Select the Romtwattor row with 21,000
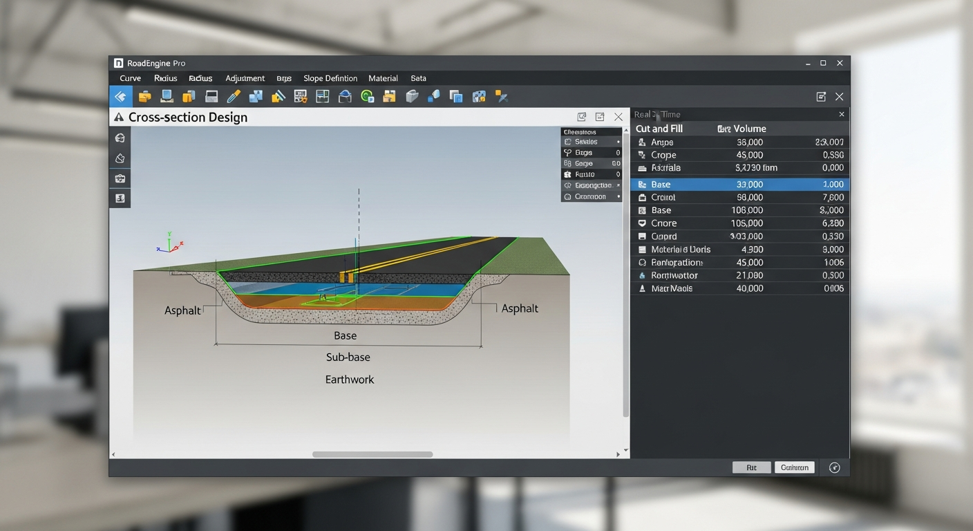The height and width of the screenshot is (531, 973). point(740,275)
